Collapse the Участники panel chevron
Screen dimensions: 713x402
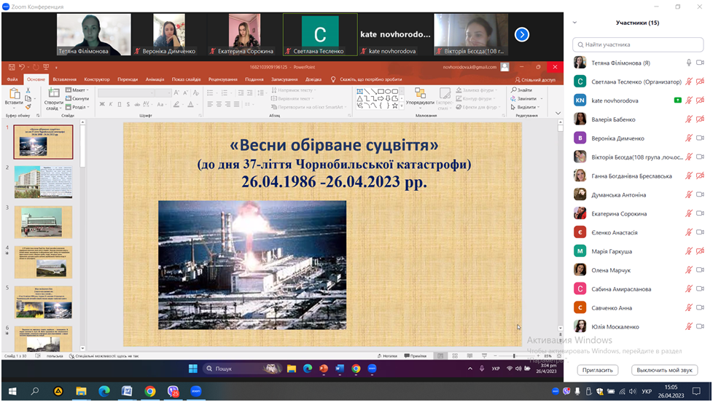tap(575, 23)
